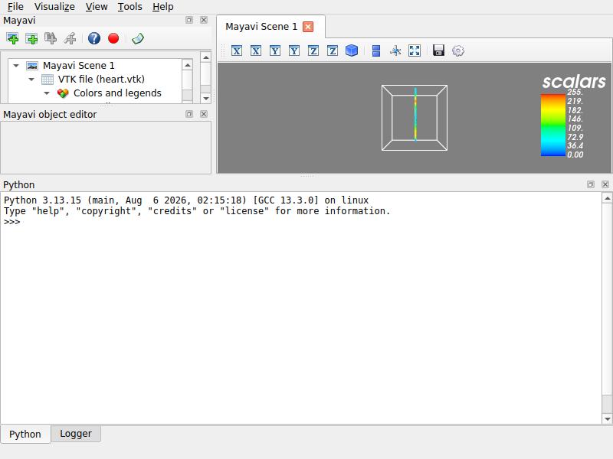
Task: Open the Help menu
Action: tap(163, 7)
